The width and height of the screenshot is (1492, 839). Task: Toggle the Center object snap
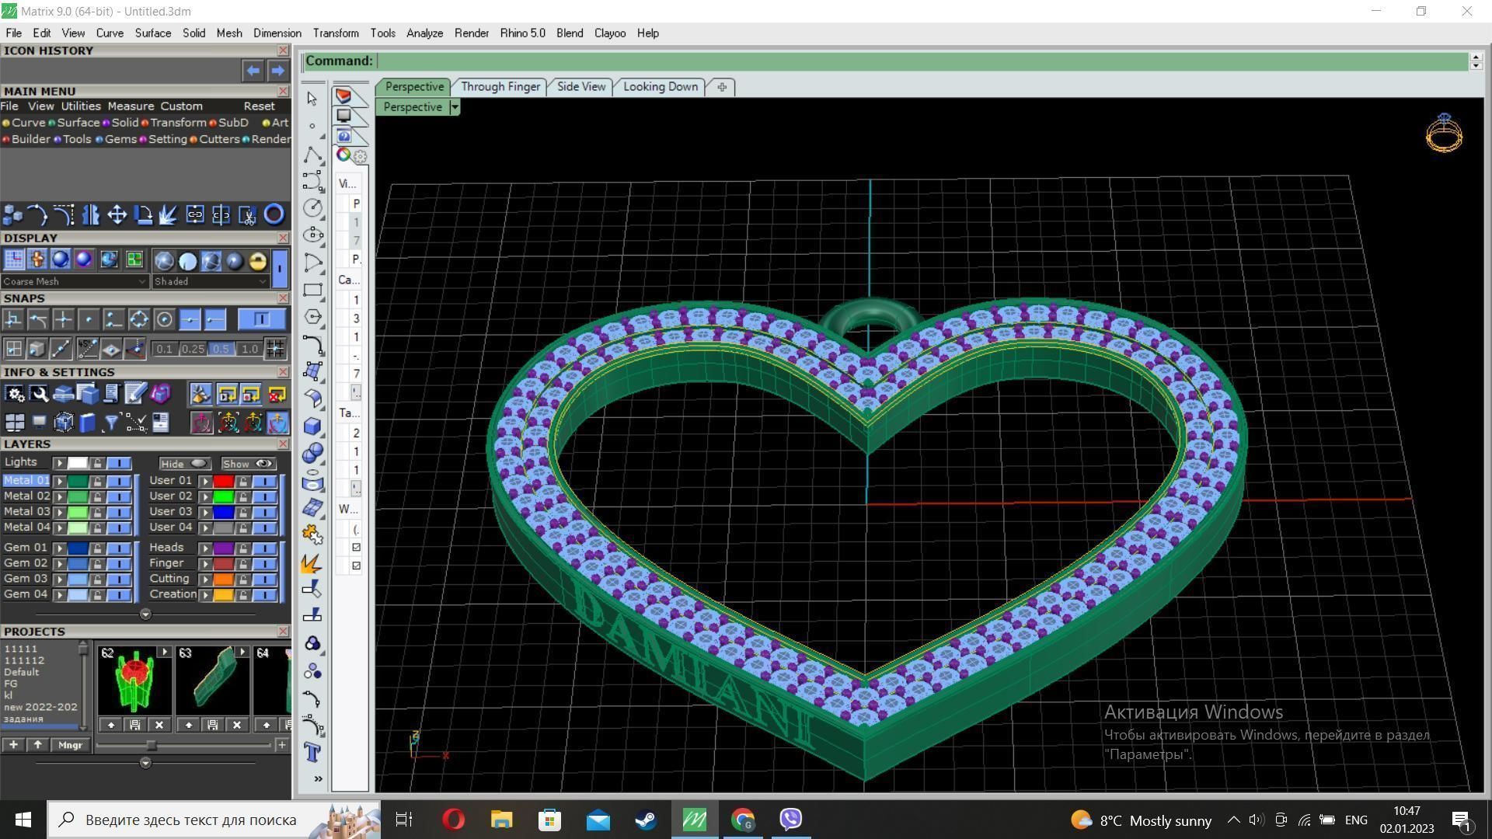[x=164, y=319]
